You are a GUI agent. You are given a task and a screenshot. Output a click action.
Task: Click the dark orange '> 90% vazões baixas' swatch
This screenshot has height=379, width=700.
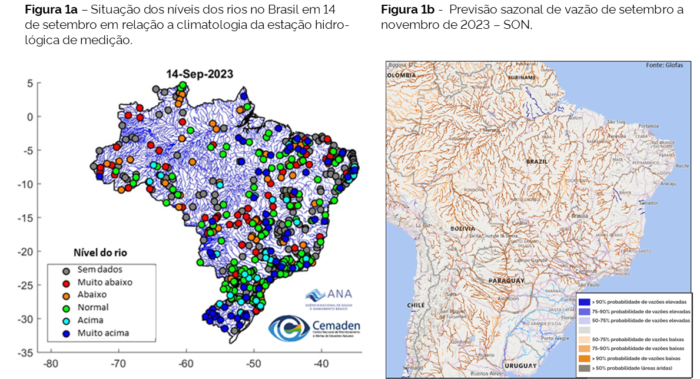point(584,358)
